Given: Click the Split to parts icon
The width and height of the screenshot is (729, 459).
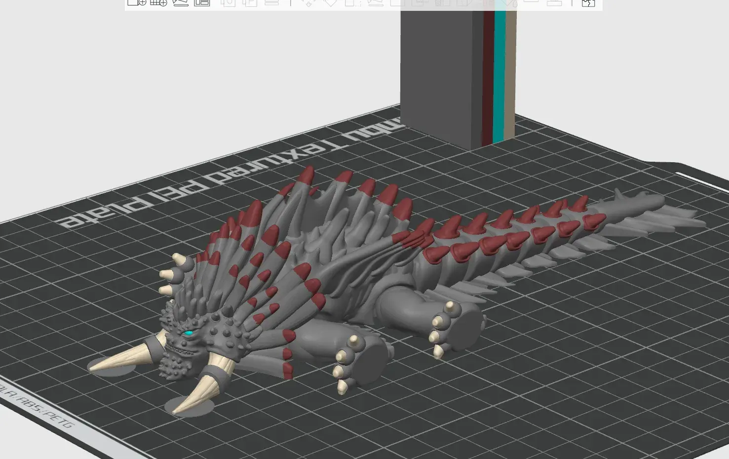Looking at the screenshot, I should click(x=250, y=2).
